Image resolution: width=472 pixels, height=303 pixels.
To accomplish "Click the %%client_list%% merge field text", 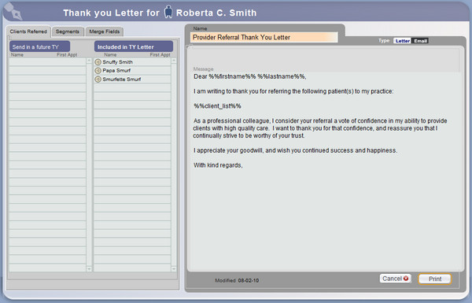I will click(217, 106).
